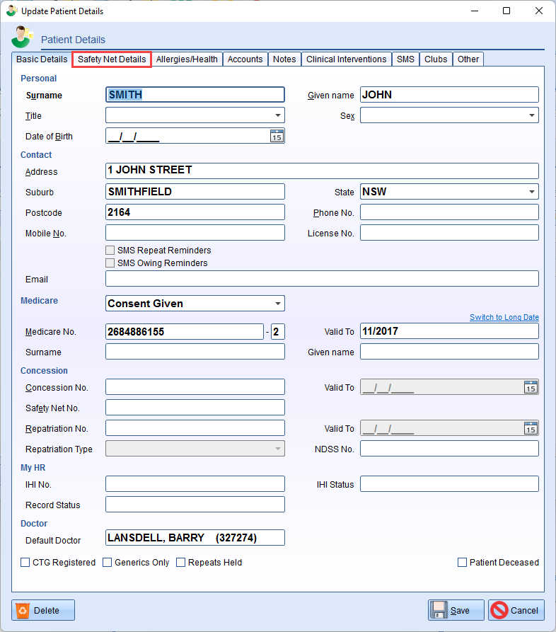Click the Delete recycle bin icon

[23, 610]
